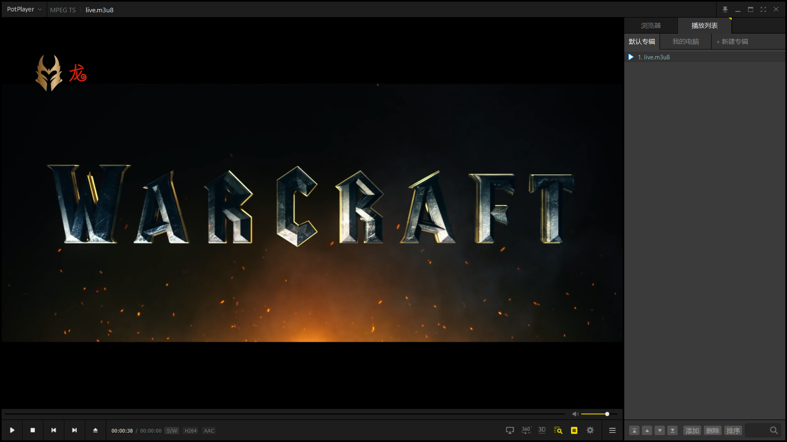Screen dimensions: 787x442
Task: Toggle the yellow playlist panel icon
Action: coord(574,430)
